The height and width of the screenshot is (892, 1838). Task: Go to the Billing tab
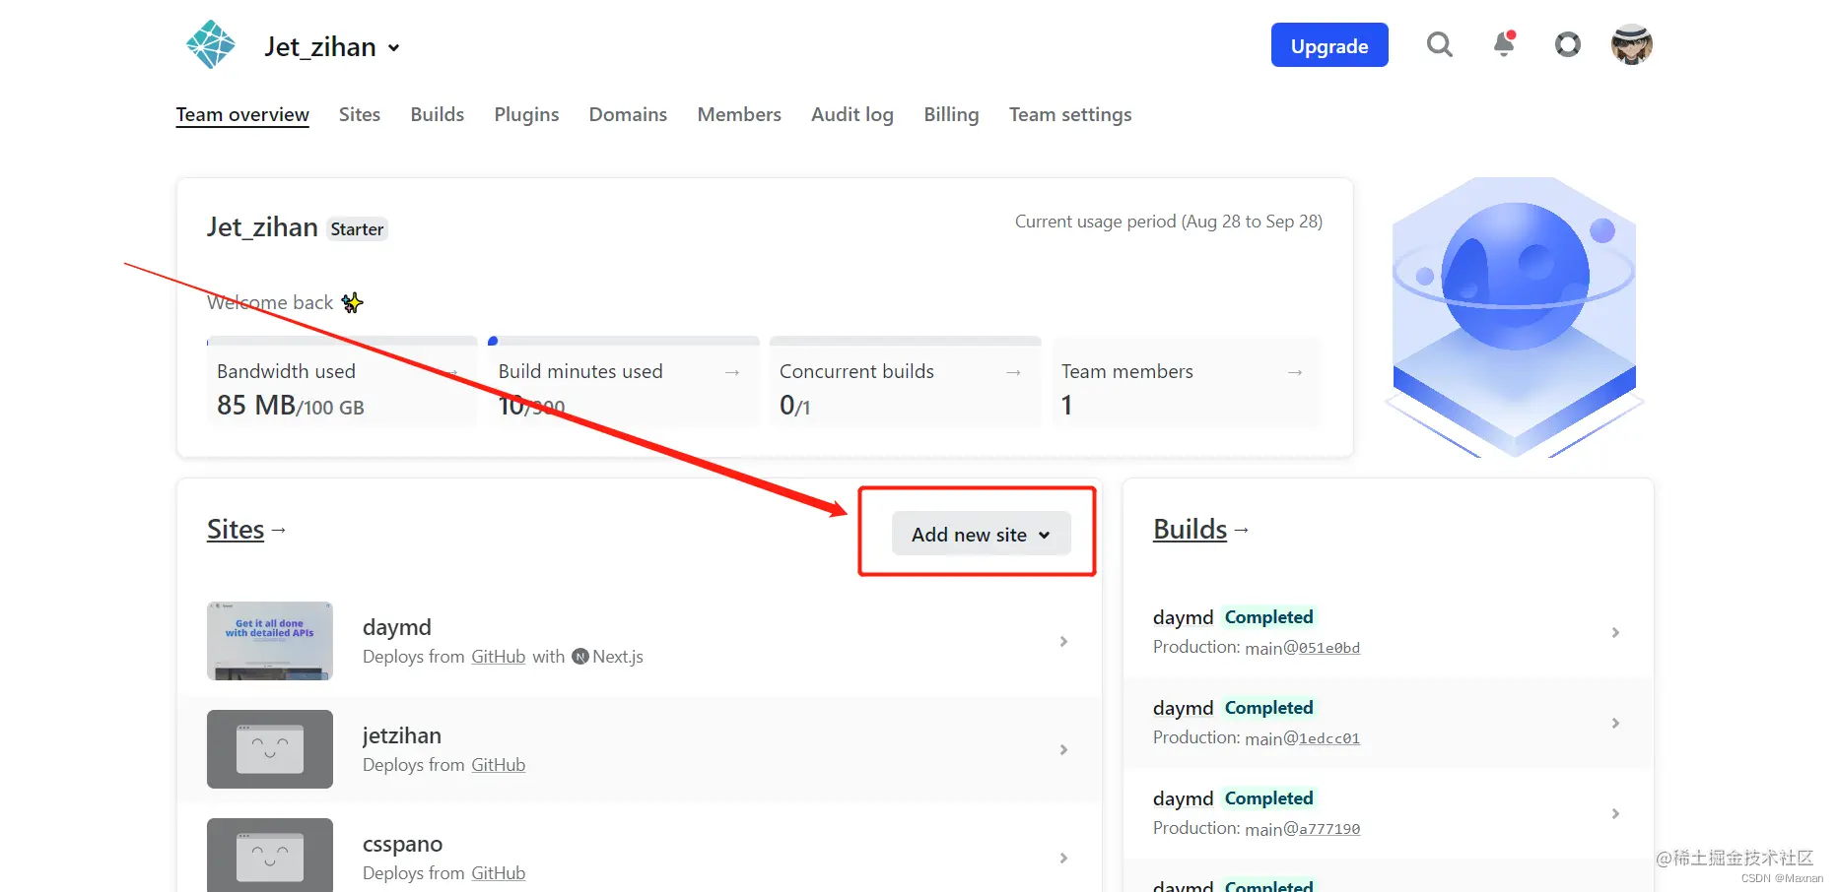coord(951,114)
